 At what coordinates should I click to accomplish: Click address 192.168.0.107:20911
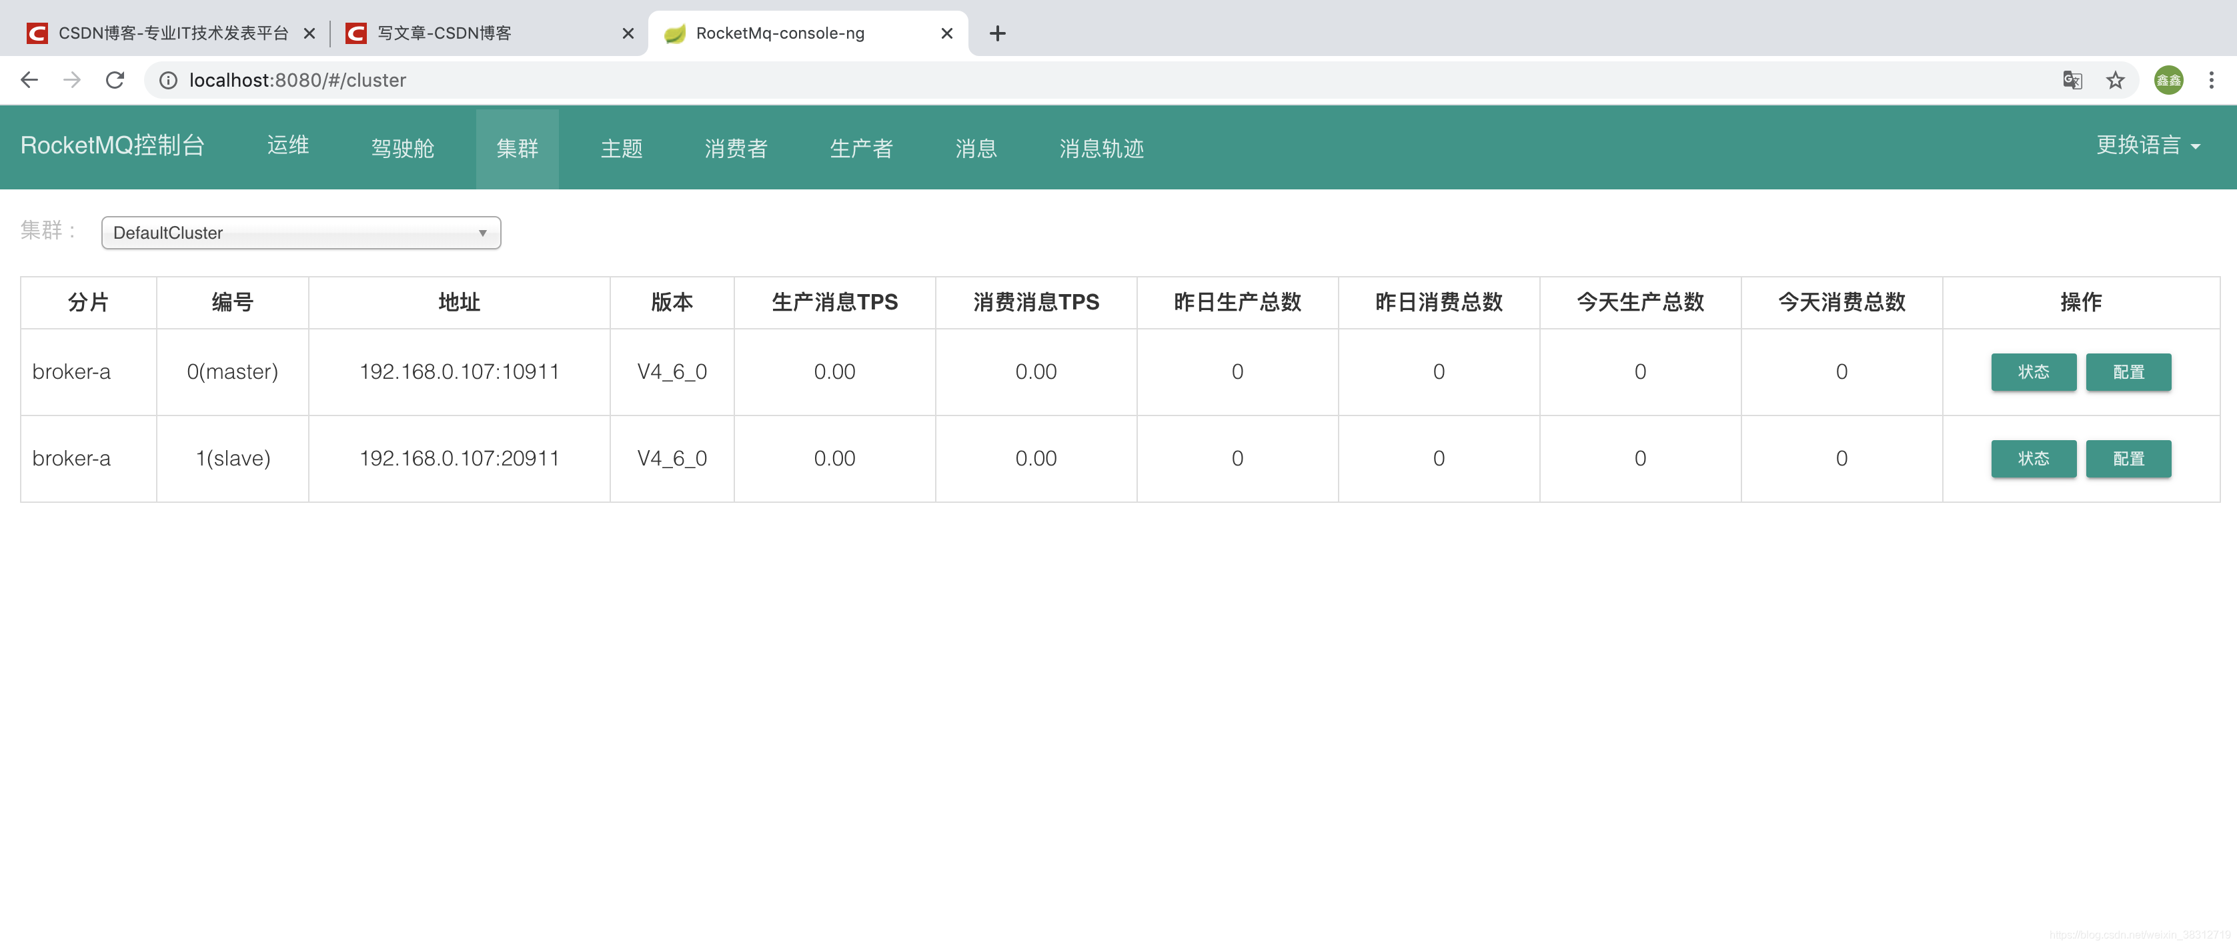tap(460, 458)
